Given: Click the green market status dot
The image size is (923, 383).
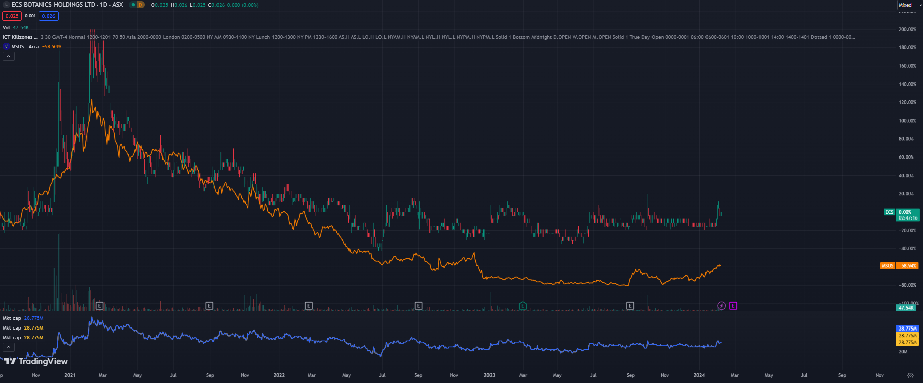Looking at the screenshot, I should (x=132, y=5).
